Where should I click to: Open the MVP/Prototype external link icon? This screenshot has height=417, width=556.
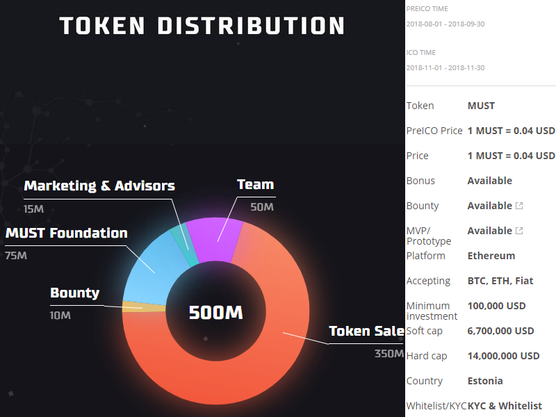pos(519,231)
